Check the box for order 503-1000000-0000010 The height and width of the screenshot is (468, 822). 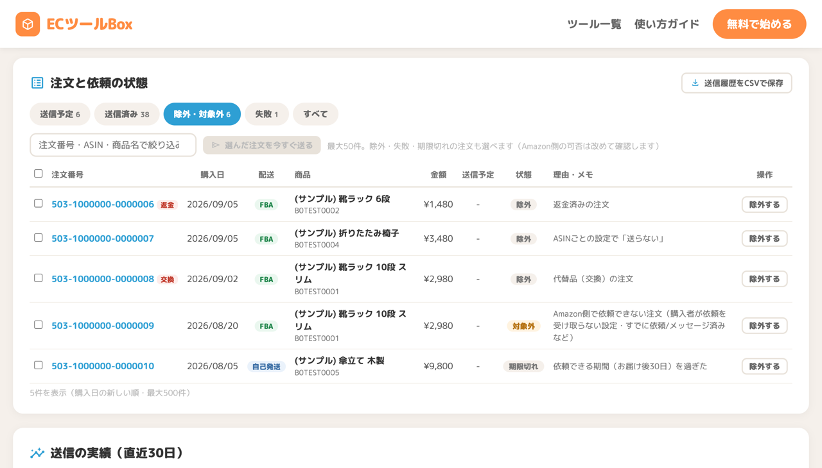tap(39, 365)
